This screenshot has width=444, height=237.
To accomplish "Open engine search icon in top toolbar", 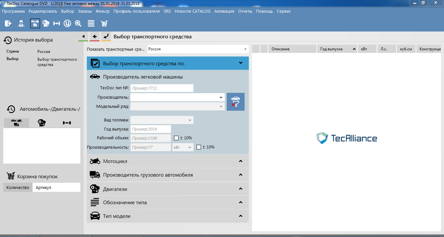I will tap(46, 23).
